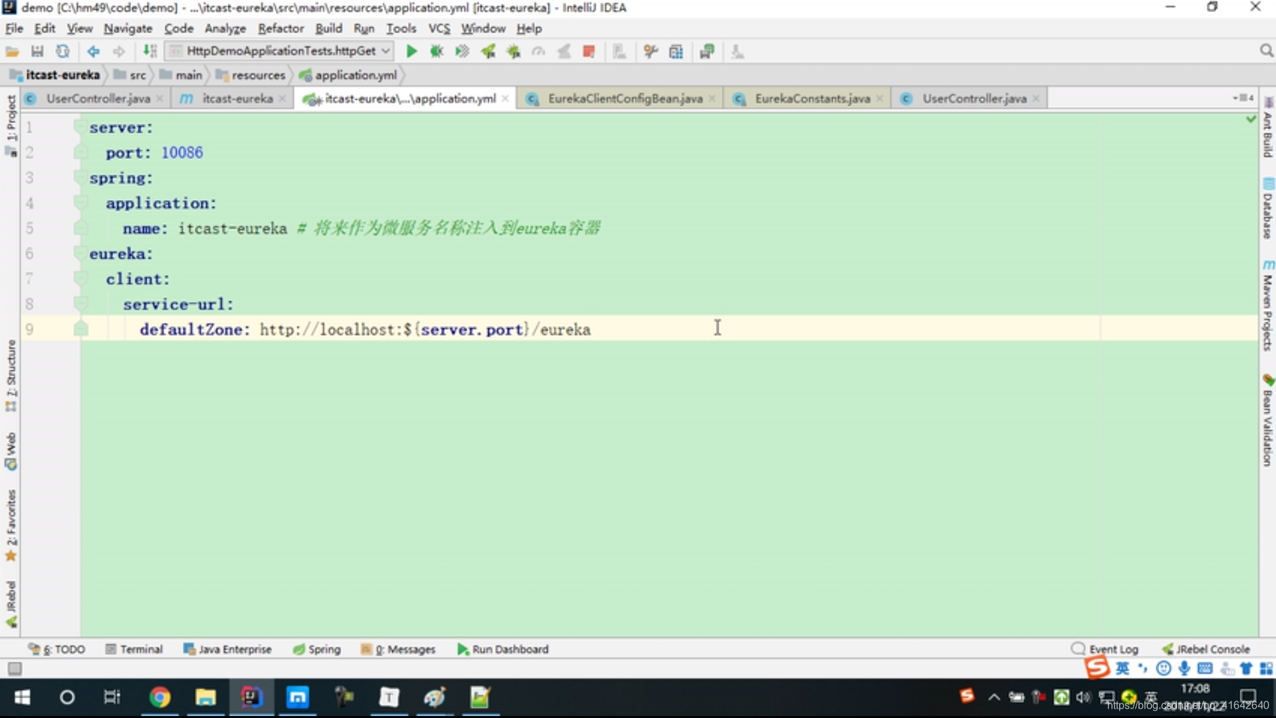
Task: Close the application.yml editor tab
Action: click(x=505, y=98)
